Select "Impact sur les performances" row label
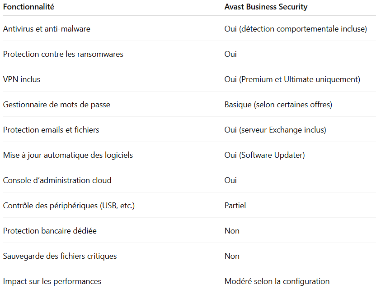Image resolution: width=376 pixels, height=298 pixels. point(52,281)
